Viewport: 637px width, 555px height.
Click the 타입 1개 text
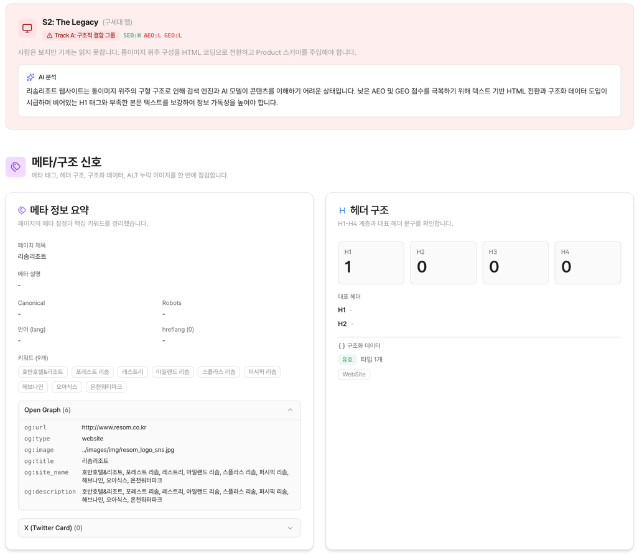(x=372, y=360)
